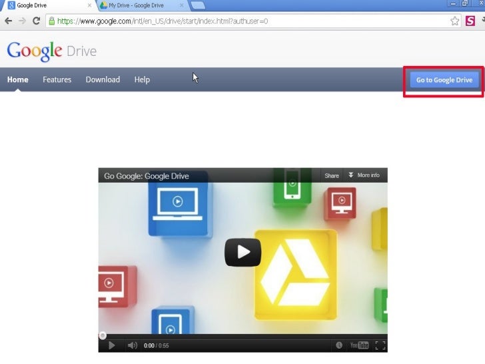Select the Google Drive browser tab
The height and width of the screenshot is (364, 485).
(x=48, y=5)
